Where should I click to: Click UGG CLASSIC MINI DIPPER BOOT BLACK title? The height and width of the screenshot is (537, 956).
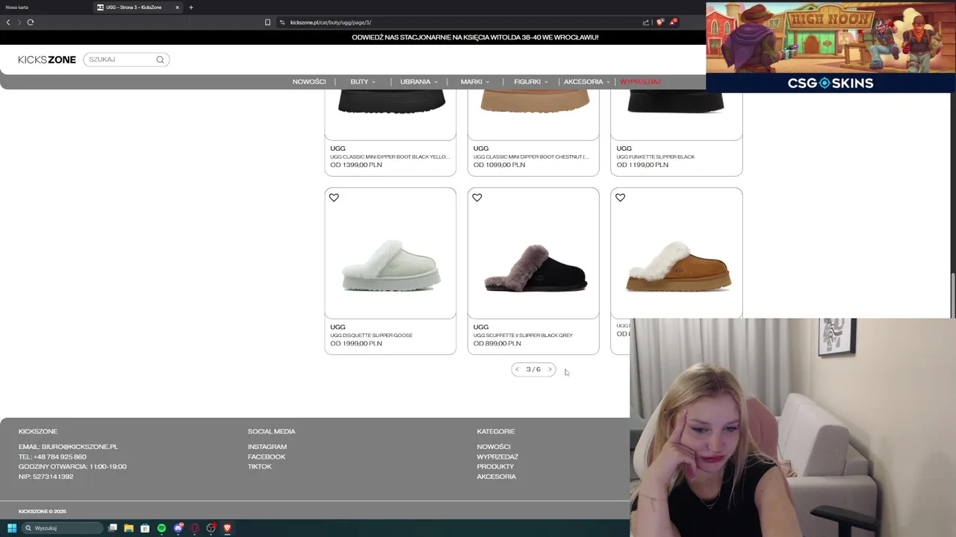click(x=390, y=157)
